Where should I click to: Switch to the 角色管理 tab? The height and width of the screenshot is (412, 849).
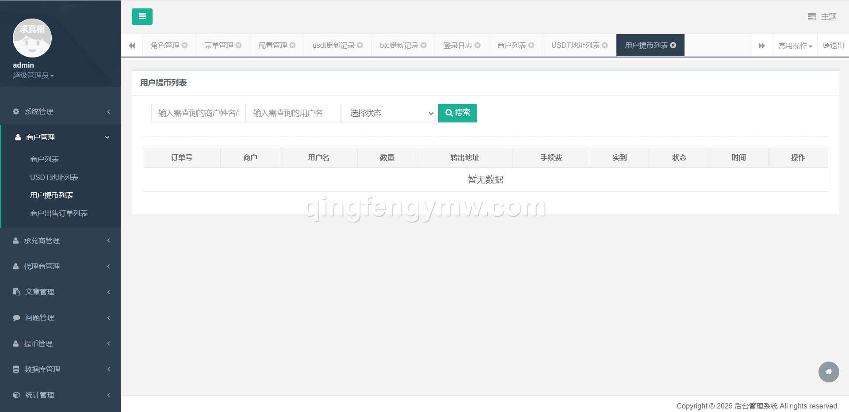pyautogui.click(x=165, y=45)
